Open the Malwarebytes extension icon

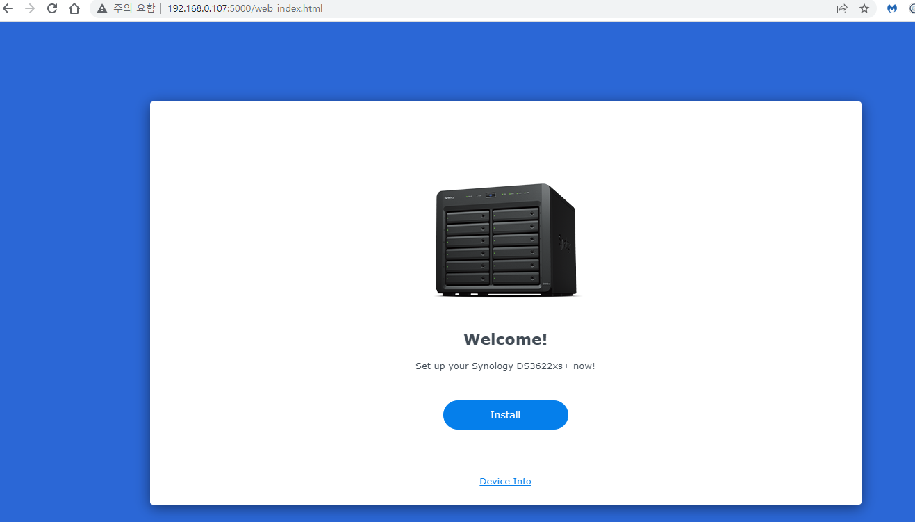(892, 9)
